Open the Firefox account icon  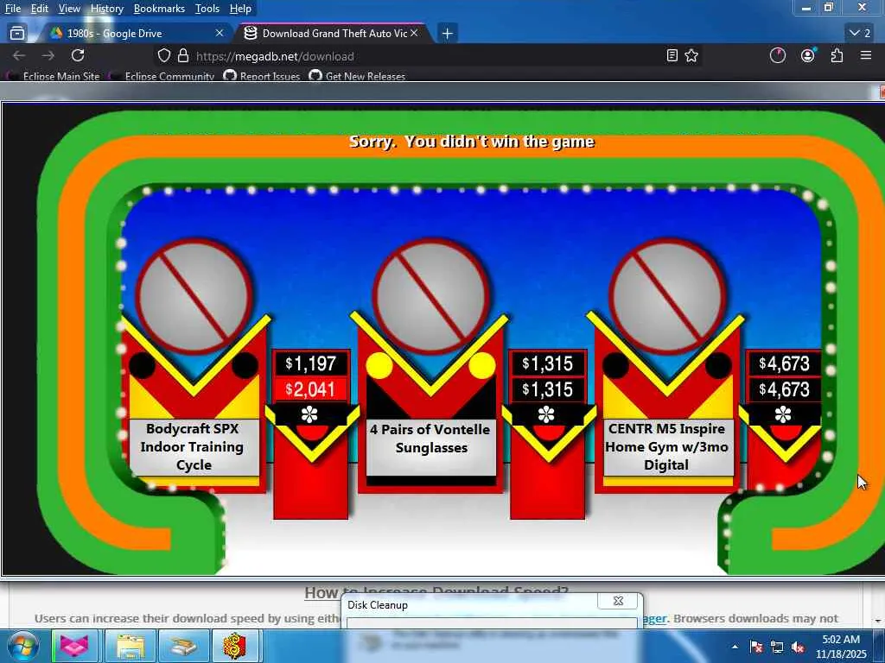(808, 55)
